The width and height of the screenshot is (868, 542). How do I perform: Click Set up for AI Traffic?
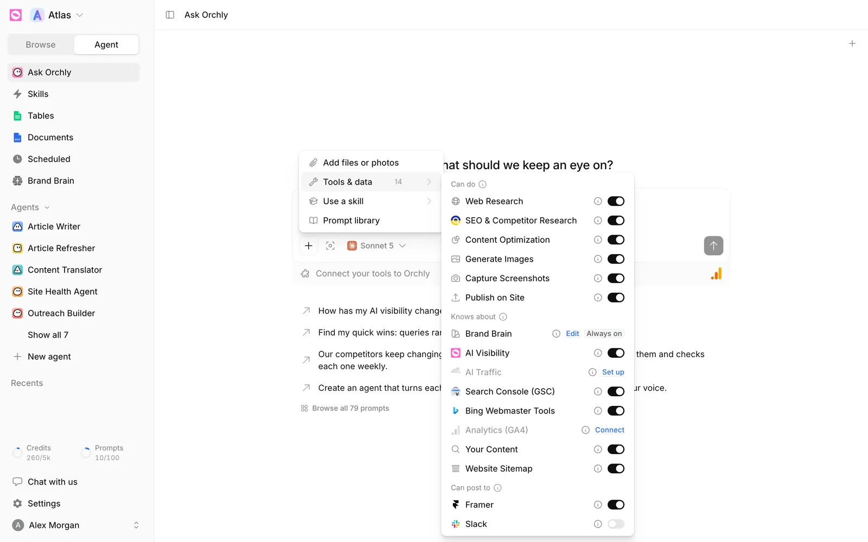613,372
